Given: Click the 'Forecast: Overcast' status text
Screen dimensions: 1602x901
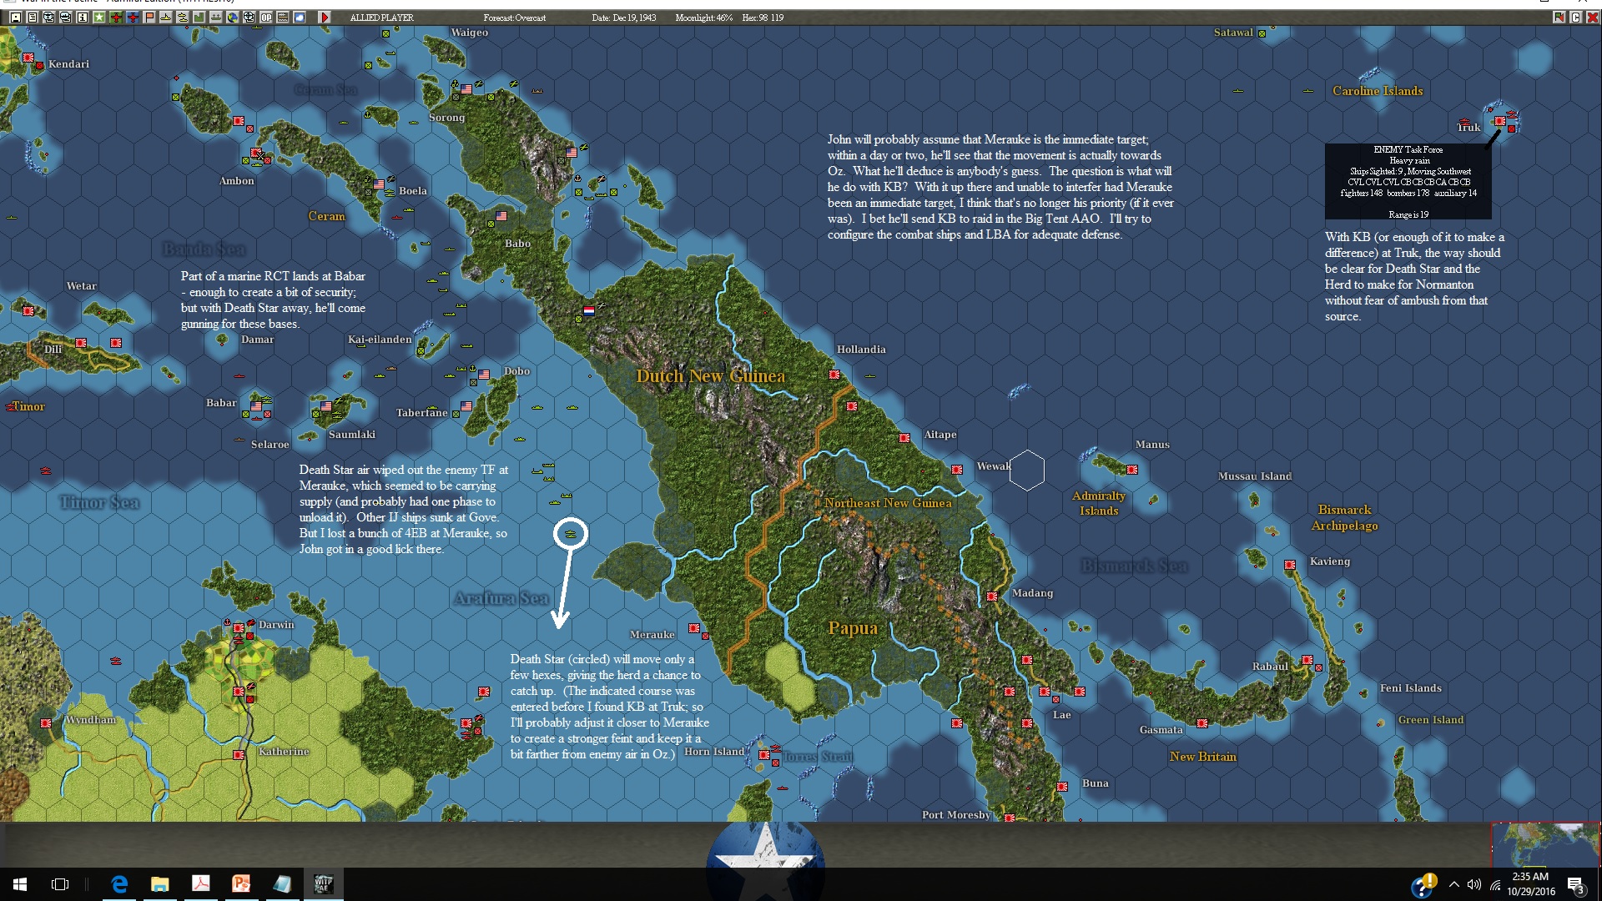Looking at the screenshot, I should [515, 18].
